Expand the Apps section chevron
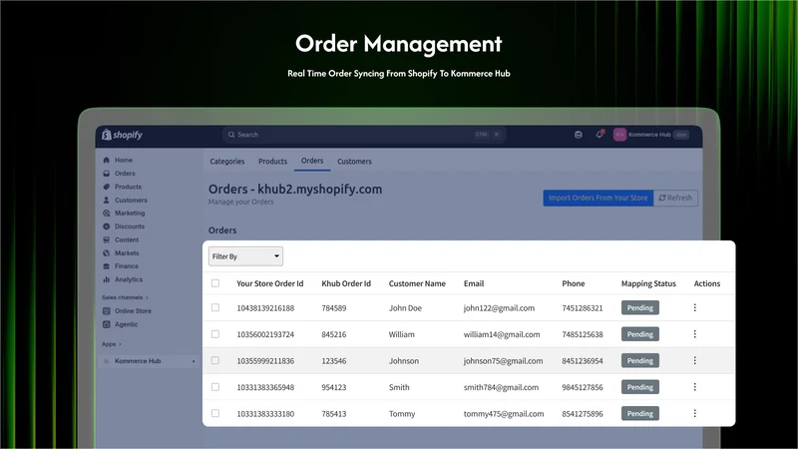 120,344
